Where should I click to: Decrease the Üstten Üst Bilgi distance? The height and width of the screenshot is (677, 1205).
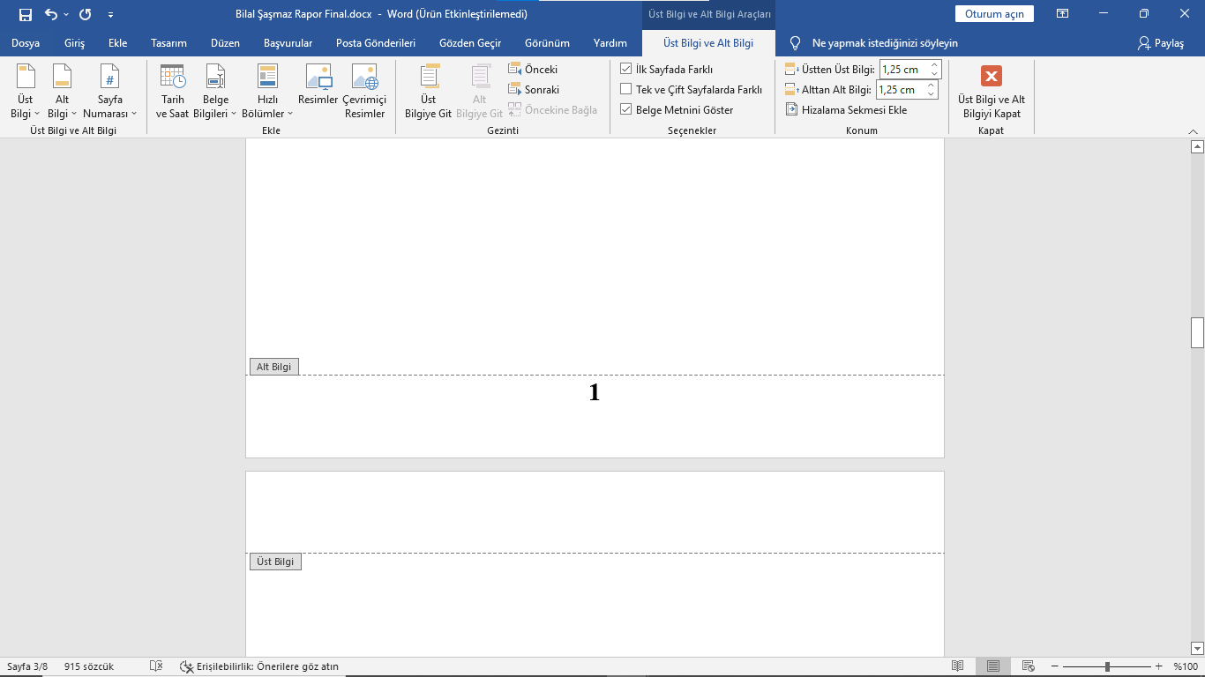click(x=935, y=73)
